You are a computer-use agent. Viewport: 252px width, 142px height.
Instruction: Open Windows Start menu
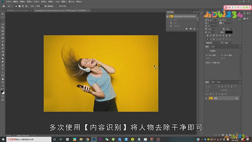[3, 139]
